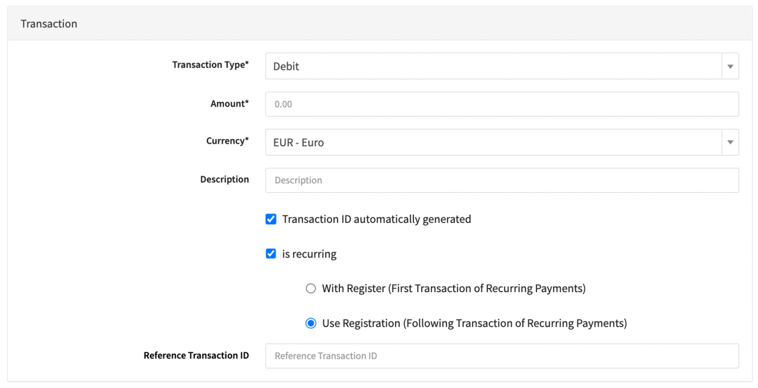
Task: Click the 'Transaction ID automatically generated' label text
Action: [377, 219]
